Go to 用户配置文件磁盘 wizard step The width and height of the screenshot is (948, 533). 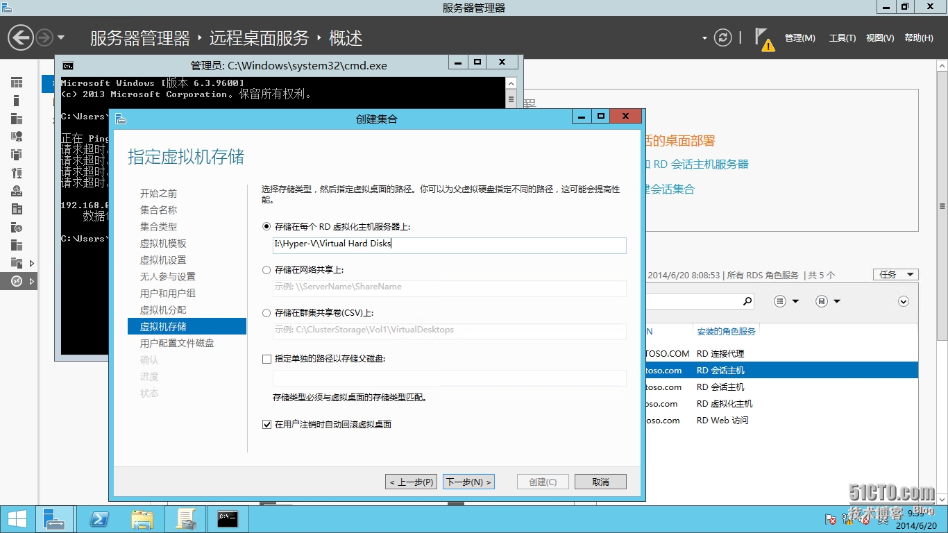pyautogui.click(x=177, y=344)
